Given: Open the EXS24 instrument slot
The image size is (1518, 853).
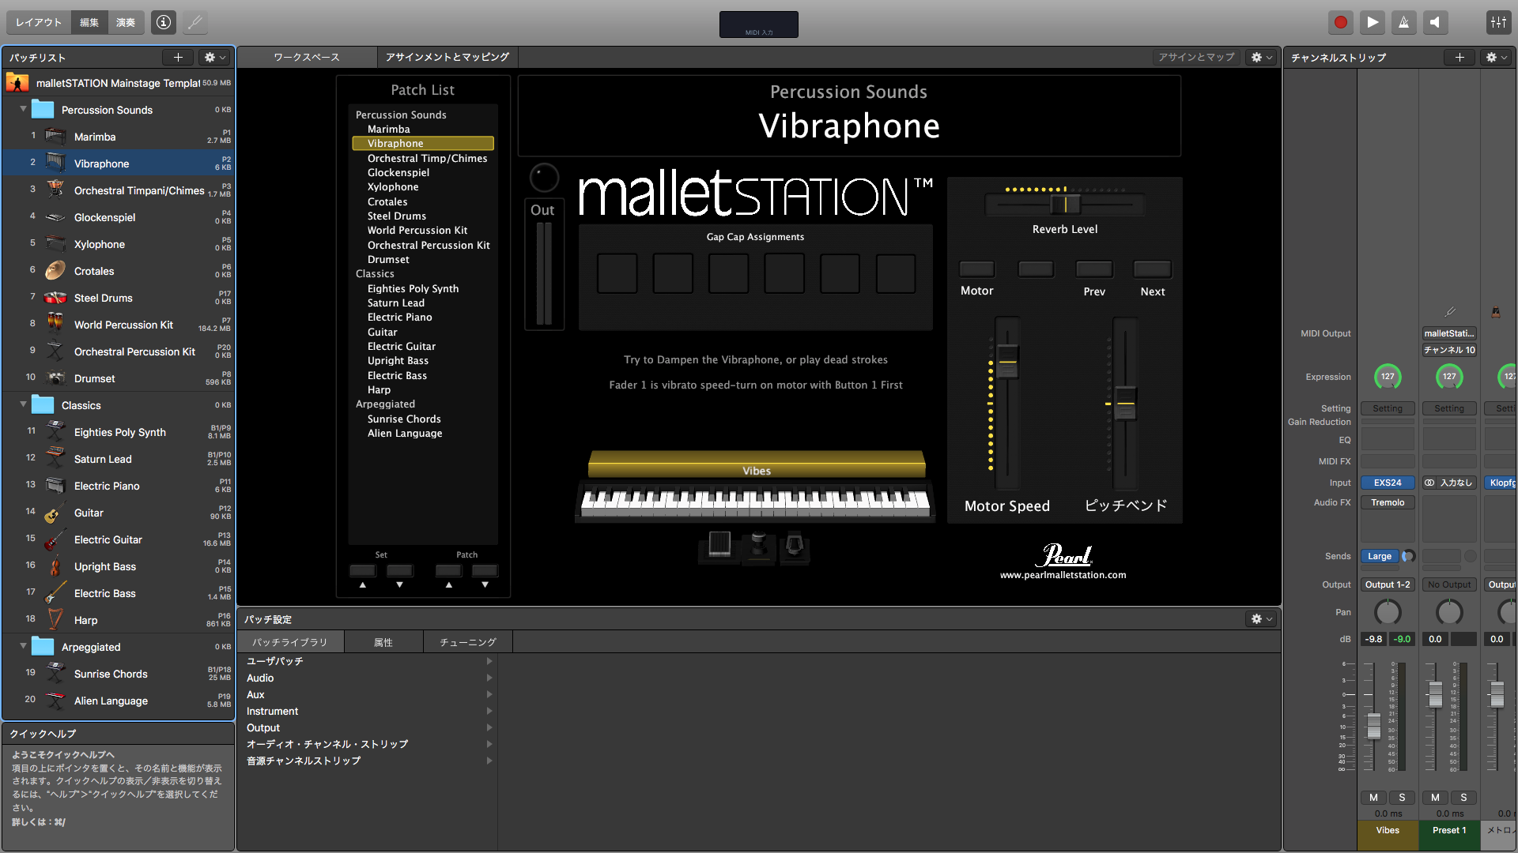Looking at the screenshot, I should [x=1388, y=483].
